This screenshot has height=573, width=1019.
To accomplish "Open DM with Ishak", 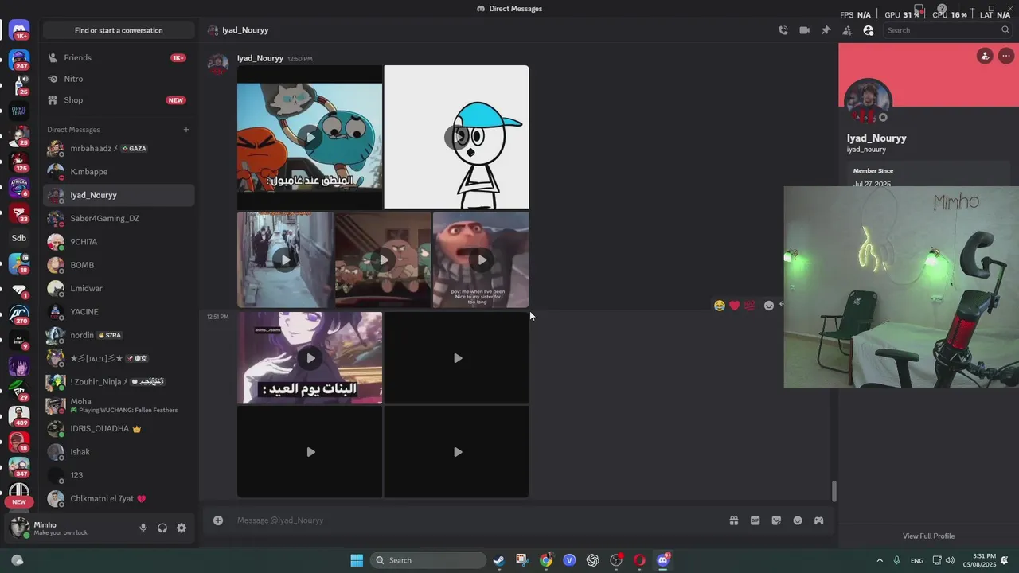I will [x=119, y=452].
